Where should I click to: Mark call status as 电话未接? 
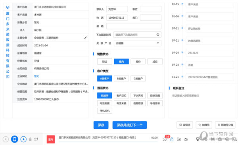point(121,103)
